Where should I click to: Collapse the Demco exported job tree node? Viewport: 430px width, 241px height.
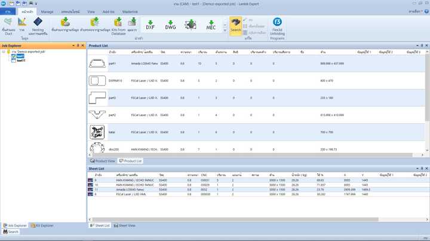(x=4, y=52)
